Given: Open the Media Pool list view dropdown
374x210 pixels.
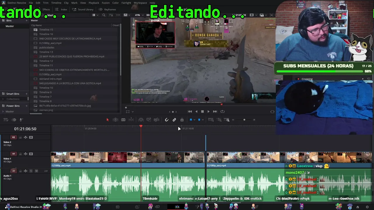Looking at the screenshot, I should click(x=95, y=15).
